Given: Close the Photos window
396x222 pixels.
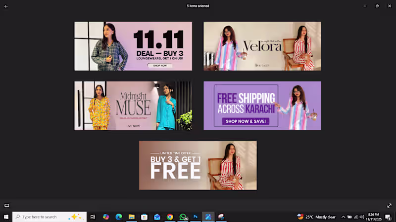Looking at the screenshot, I should click(390, 6).
